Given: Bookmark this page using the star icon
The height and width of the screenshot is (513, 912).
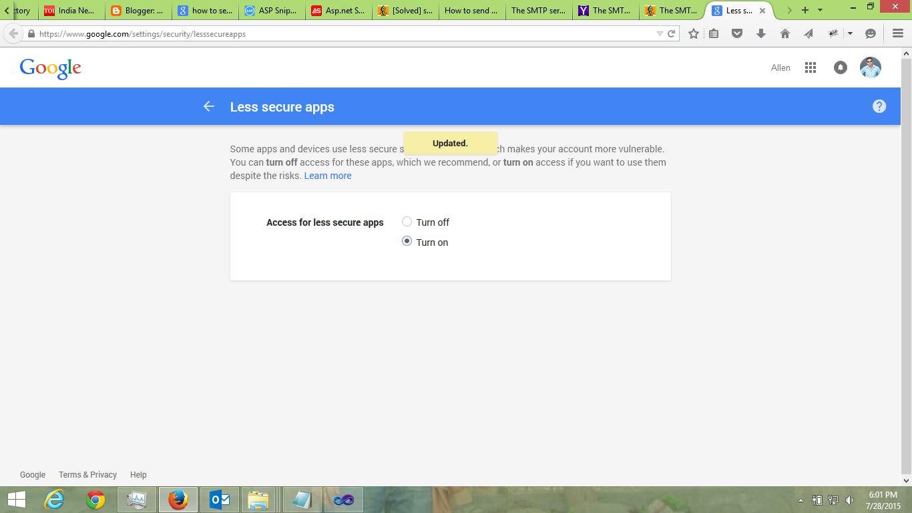Looking at the screenshot, I should pyautogui.click(x=693, y=32).
